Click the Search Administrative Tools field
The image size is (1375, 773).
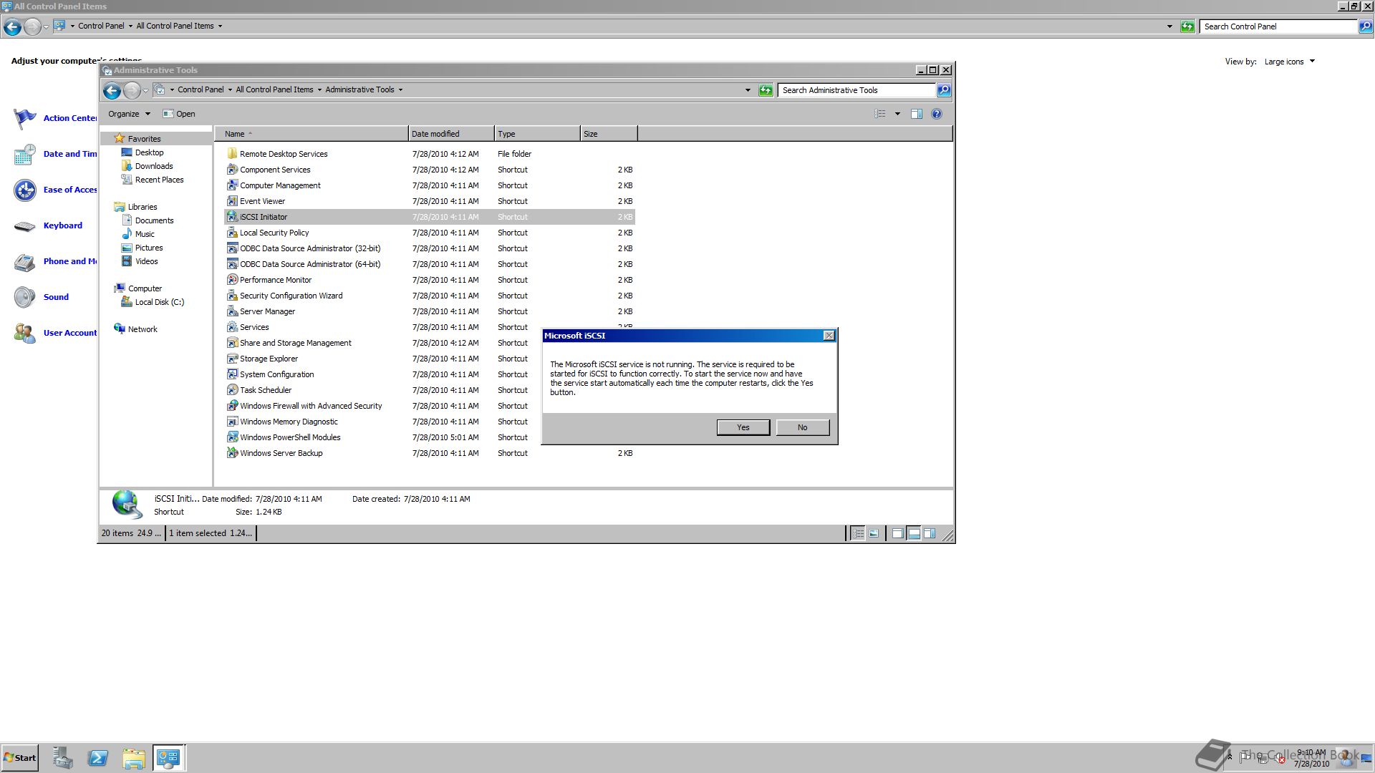tap(857, 90)
